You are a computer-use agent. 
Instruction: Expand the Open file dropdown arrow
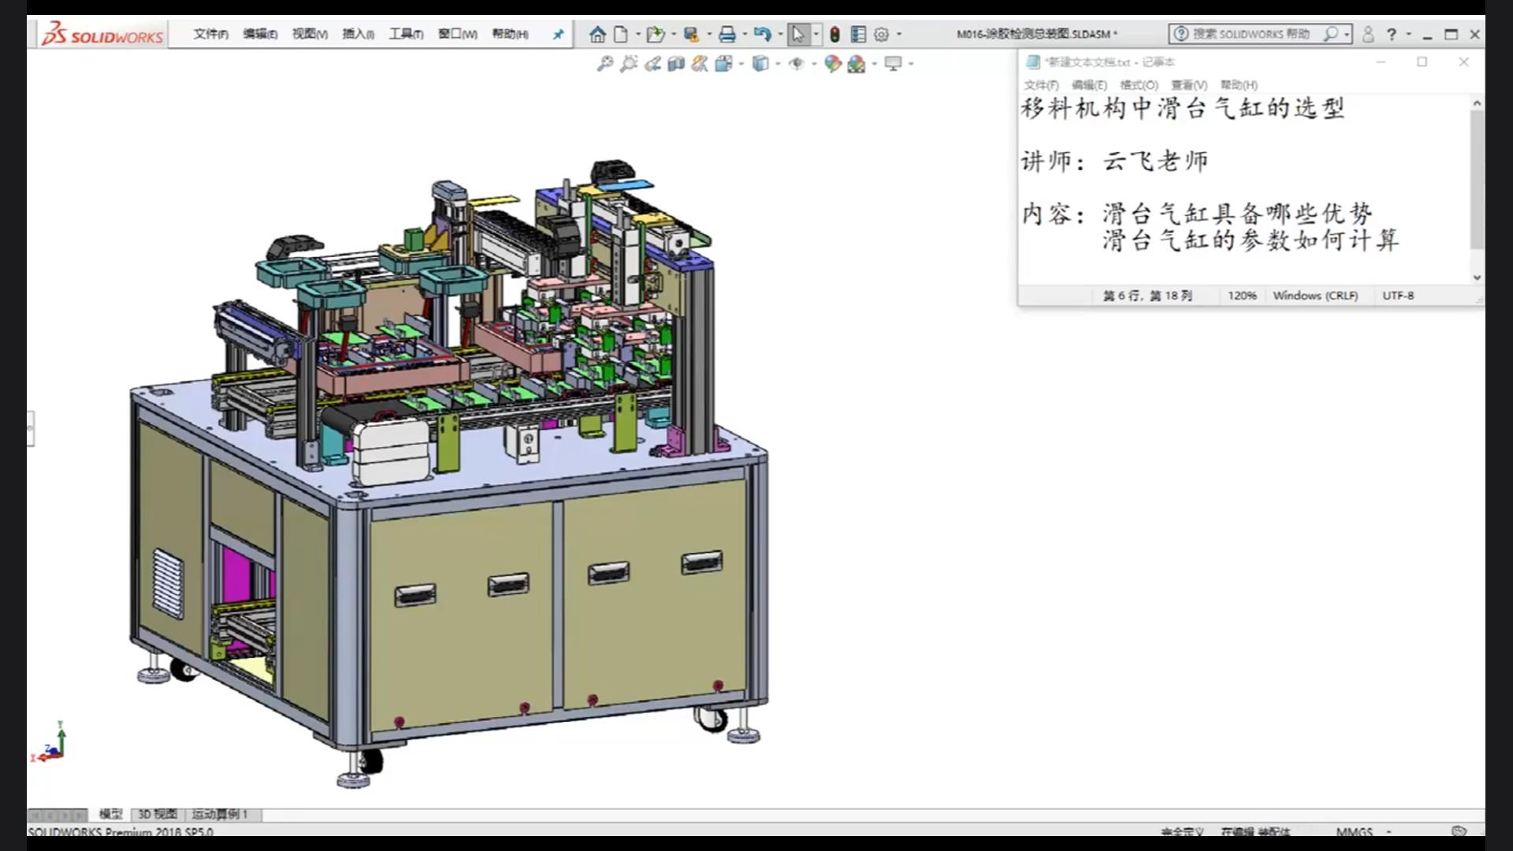673,34
